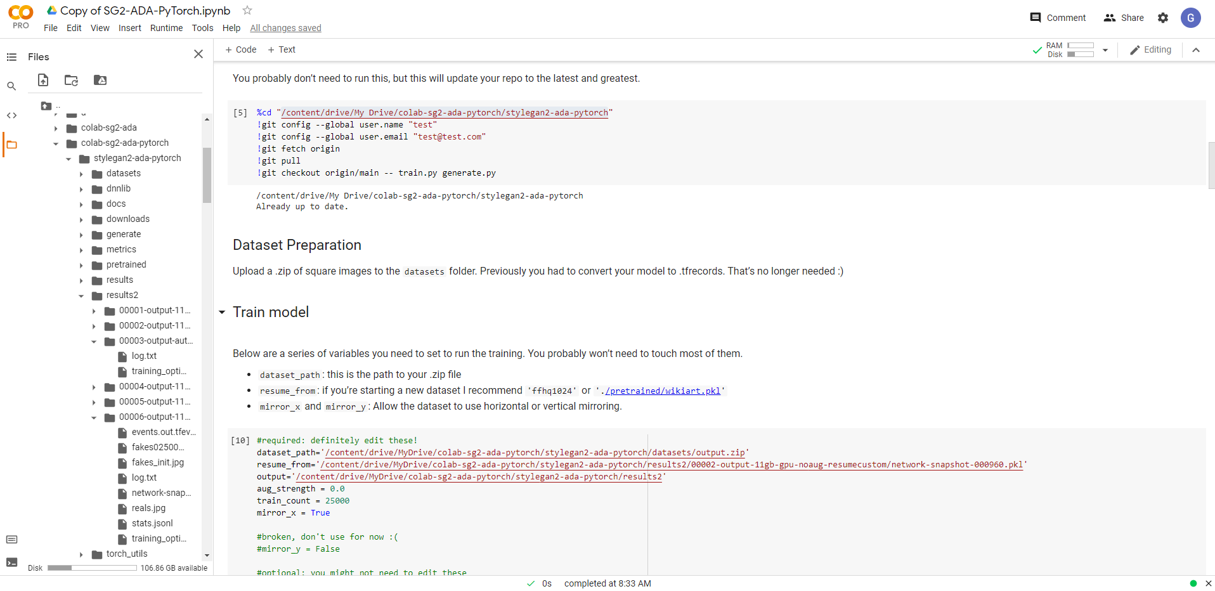This screenshot has height=591, width=1215.
Task: Click the Disk usage bar in Files panel
Action: click(x=92, y=568)
